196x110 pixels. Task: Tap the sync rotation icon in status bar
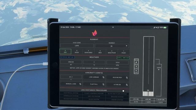tap(158, 28)
